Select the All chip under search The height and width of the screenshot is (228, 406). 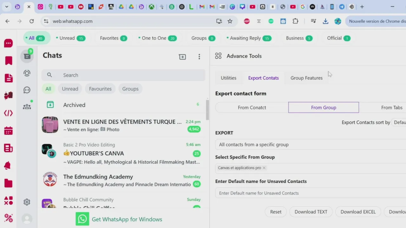(x=48, y=89)
